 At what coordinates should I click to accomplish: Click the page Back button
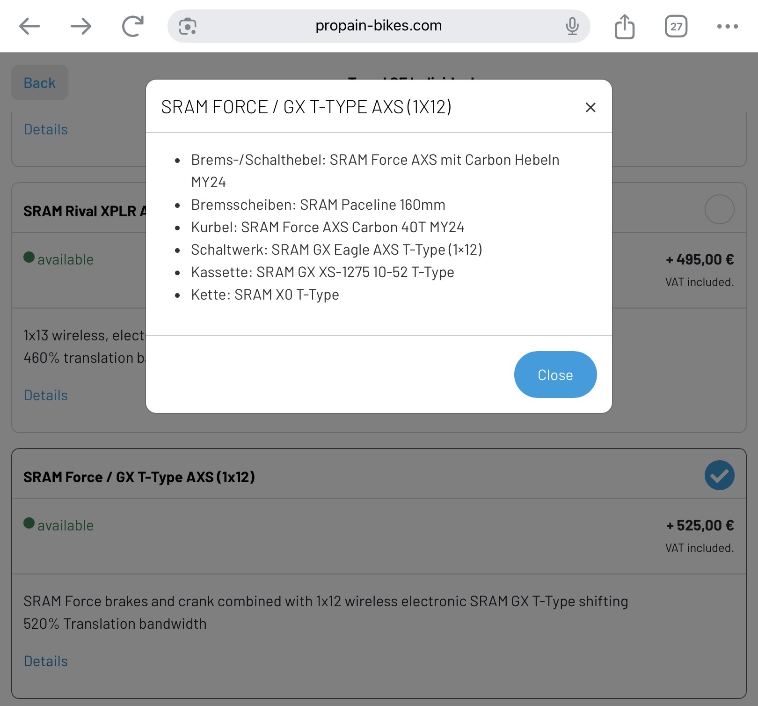pyautogui.click(x=40, y=83)
